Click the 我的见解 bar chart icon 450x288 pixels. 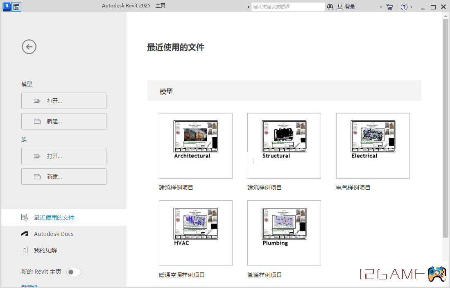[x=25, y=250]
